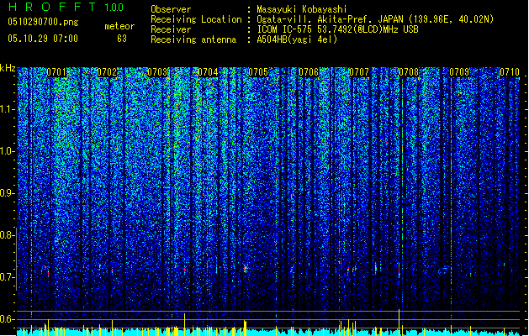This screenshot has width=529, height=336.
Task: Click the 1.1 kHz axis tick label
Action: (x=8, y=109)
